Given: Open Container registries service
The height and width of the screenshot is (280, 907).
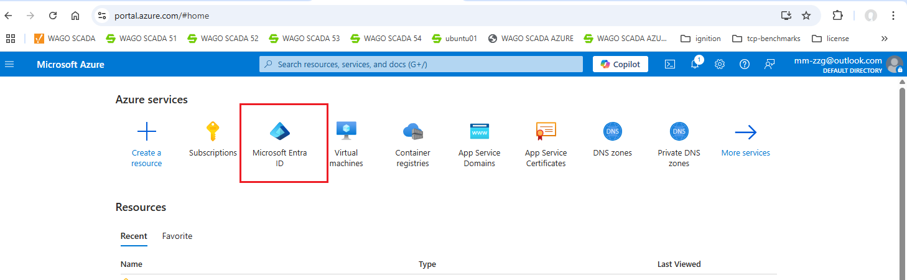Looking at the screenshot, I should tap(412, 131).
